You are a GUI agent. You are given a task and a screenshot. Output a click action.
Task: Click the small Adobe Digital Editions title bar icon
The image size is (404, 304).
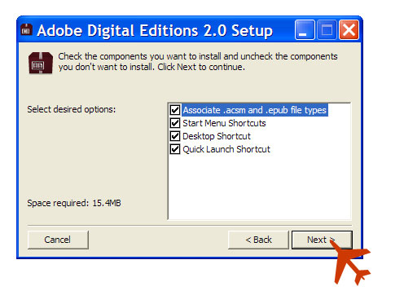(x=26, y=30)
